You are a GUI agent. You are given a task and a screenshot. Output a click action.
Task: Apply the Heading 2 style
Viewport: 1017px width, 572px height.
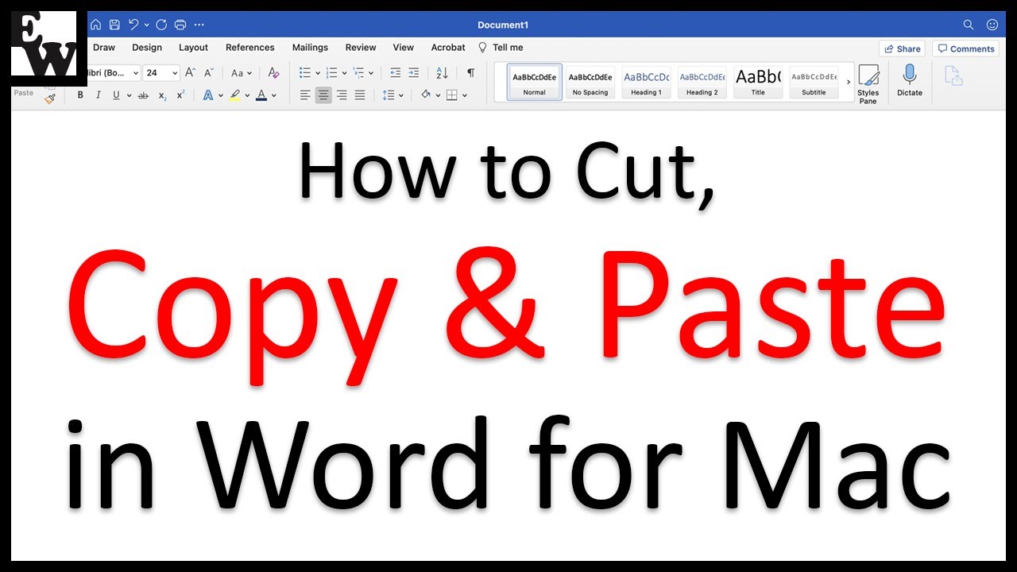pyautogui.click(x=702, y=82)
